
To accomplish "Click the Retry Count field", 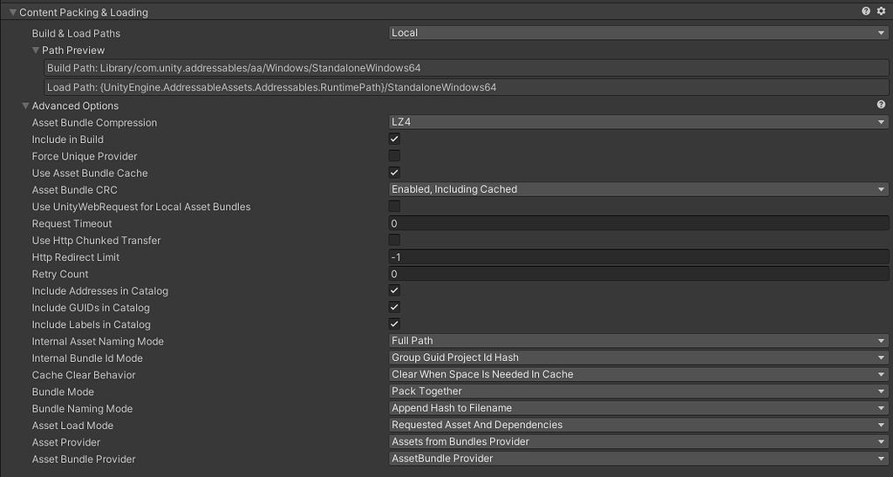I will [638, 274].
